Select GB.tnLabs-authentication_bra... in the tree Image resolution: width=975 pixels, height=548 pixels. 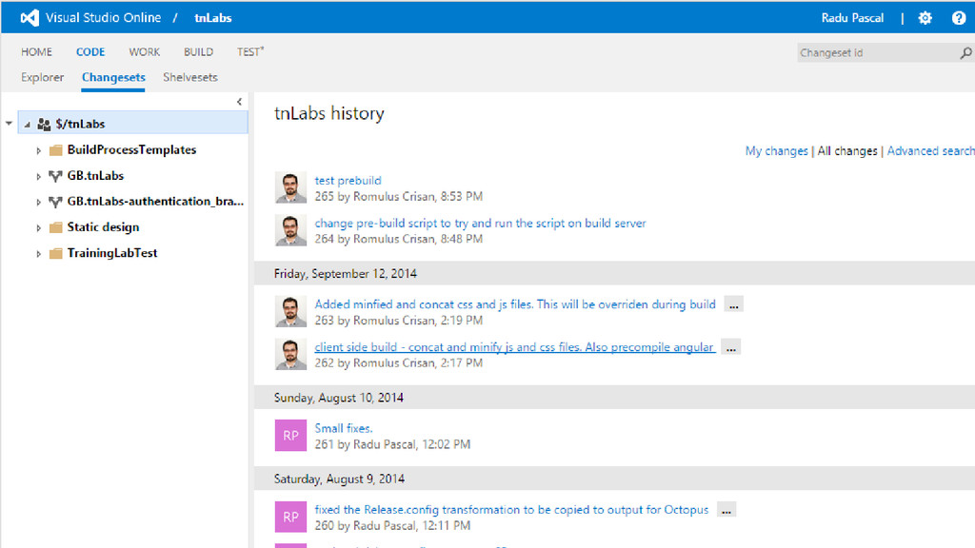(x=155, y=202)
